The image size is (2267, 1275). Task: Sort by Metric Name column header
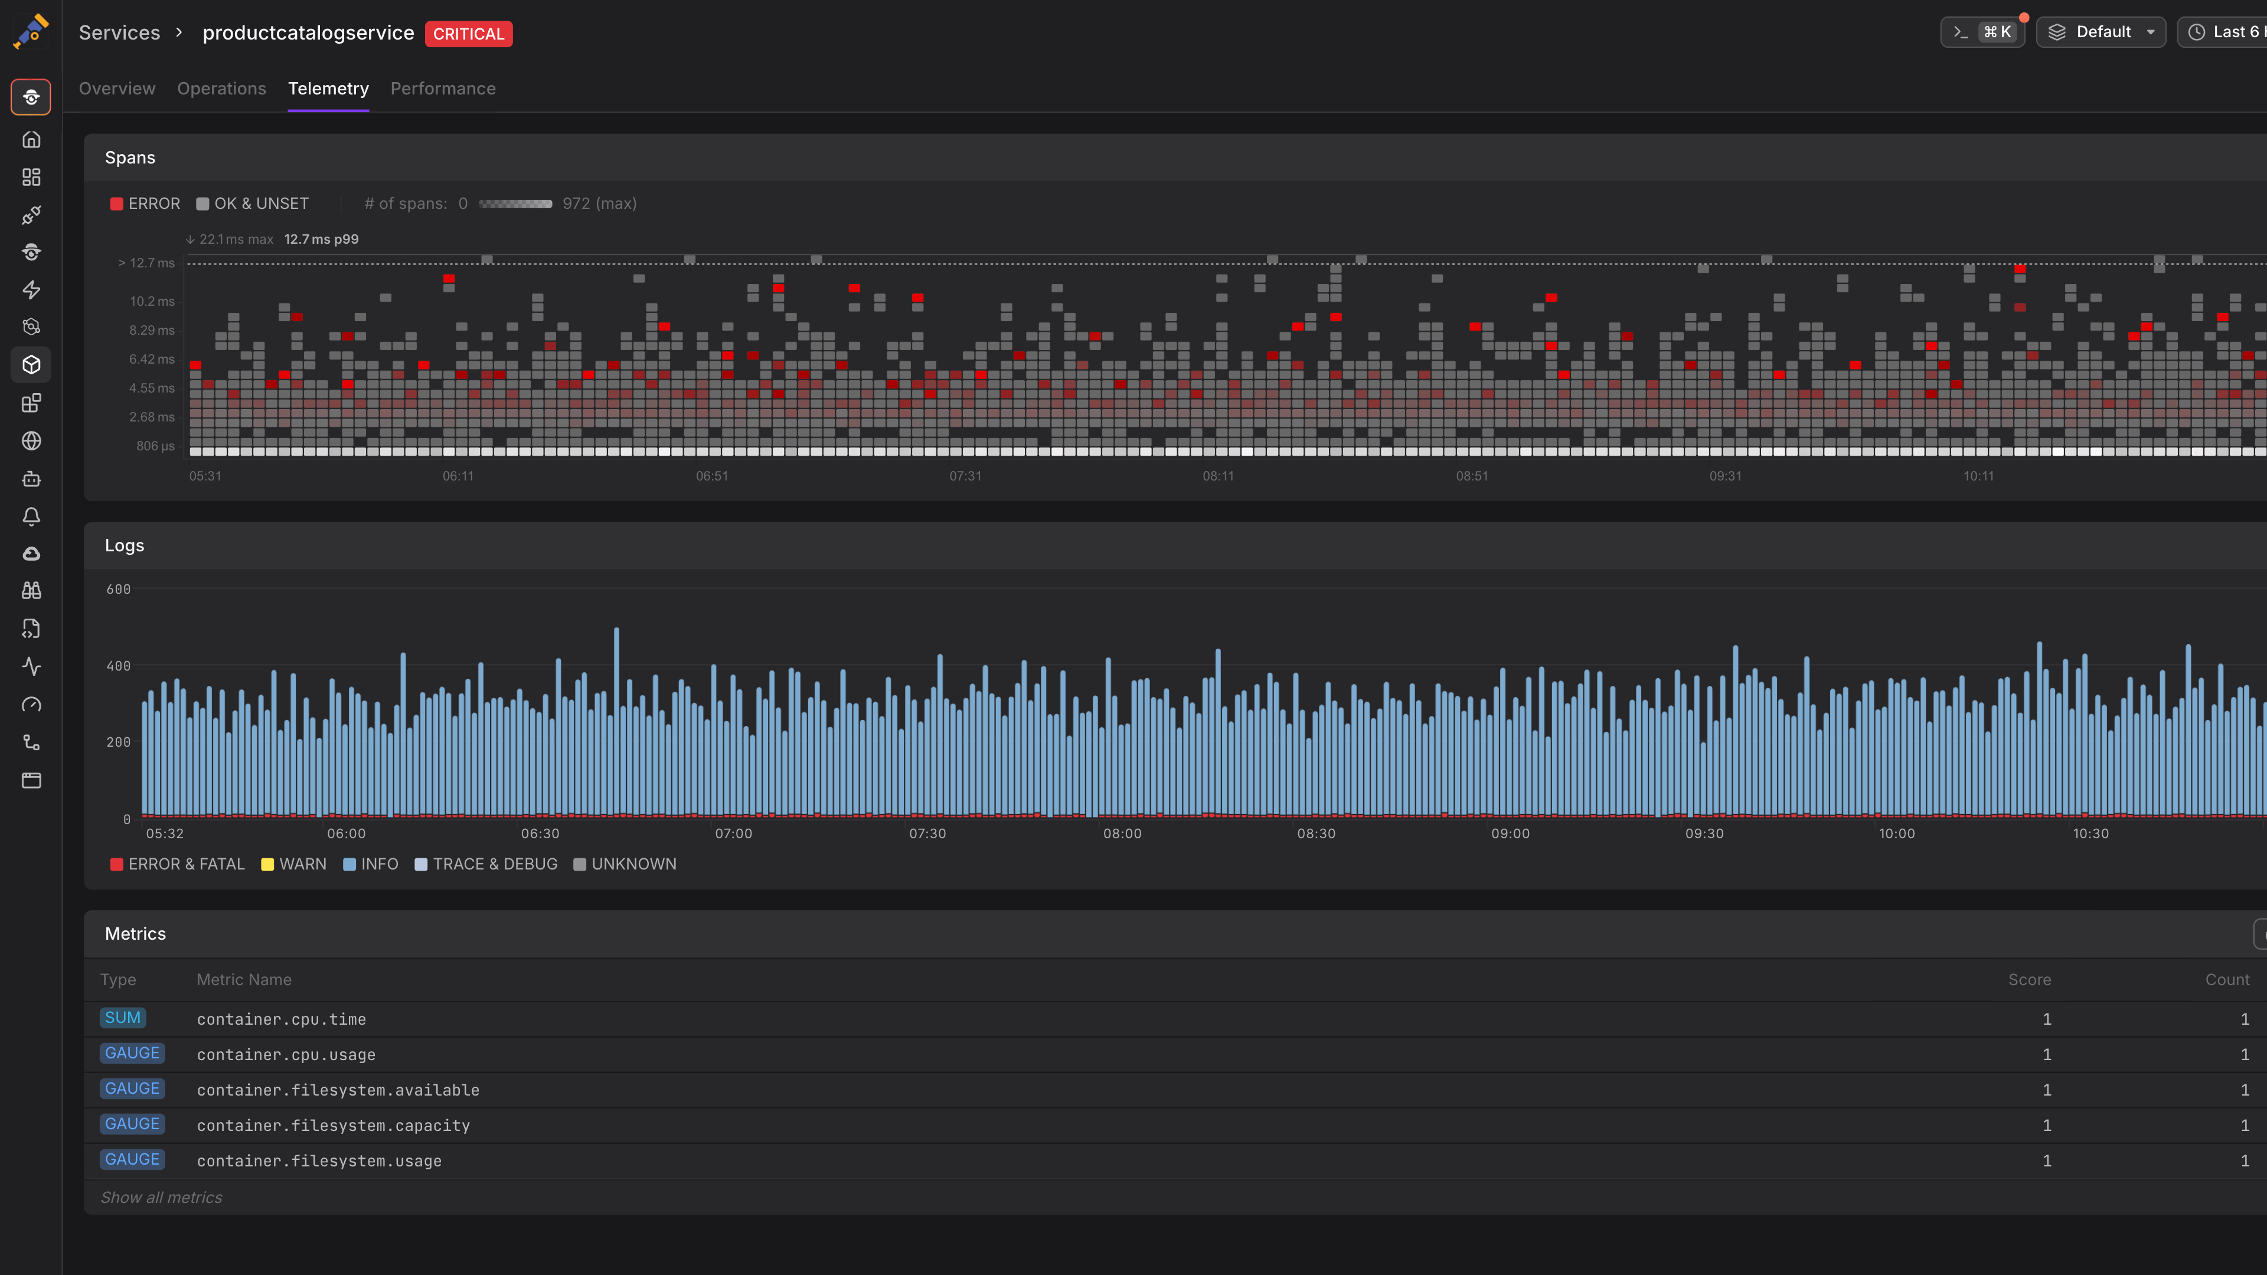pyautogui.click(x=244, y=979)
